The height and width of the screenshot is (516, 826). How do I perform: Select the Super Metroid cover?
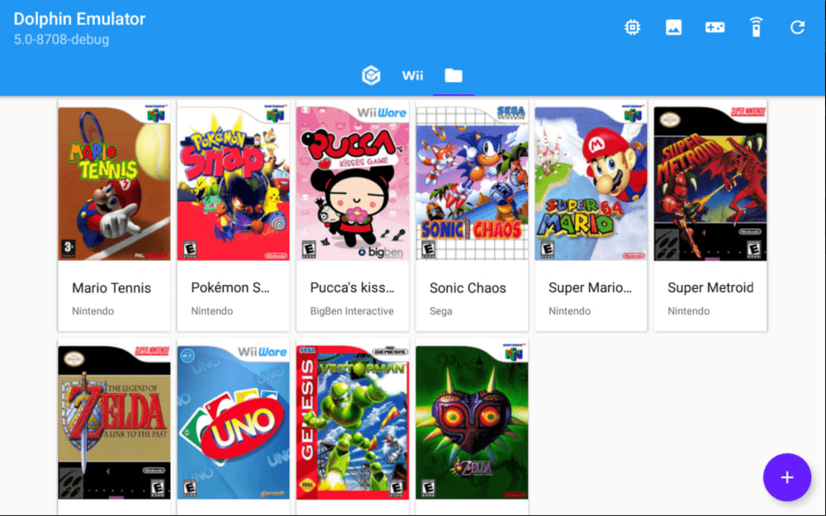(710, 182)
